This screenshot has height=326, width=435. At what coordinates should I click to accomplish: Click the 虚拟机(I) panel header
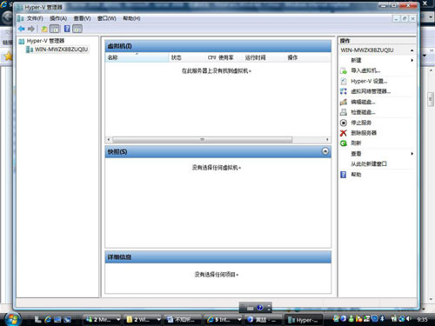218,46
